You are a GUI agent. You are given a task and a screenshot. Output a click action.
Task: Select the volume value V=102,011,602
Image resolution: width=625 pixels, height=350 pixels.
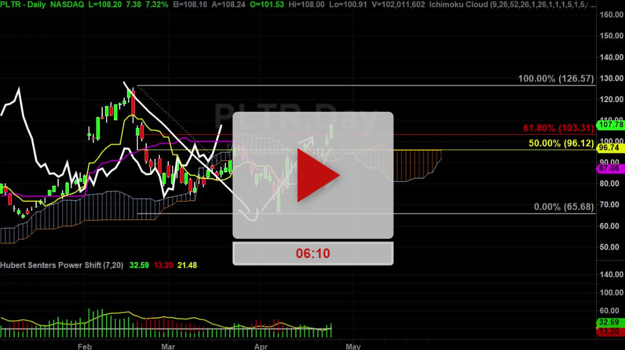[x=399, y=5]
